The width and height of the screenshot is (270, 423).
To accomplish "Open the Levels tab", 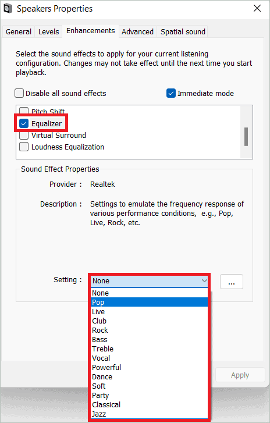I will tap(48, 32).
